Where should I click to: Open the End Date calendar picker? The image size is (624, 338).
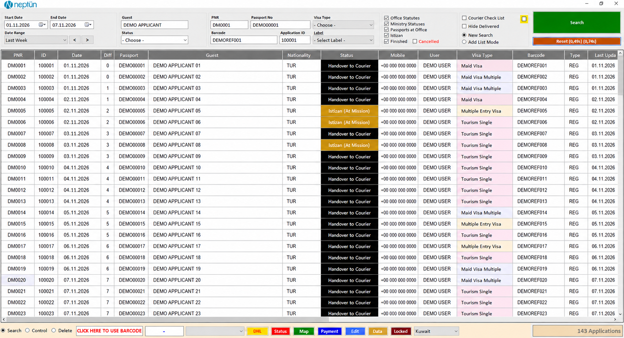(x=88, y=25)
